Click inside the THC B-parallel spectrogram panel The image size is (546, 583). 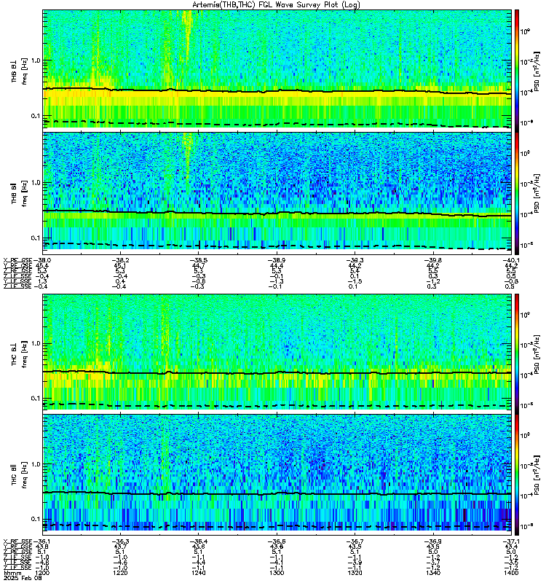(x=277, y=474)
